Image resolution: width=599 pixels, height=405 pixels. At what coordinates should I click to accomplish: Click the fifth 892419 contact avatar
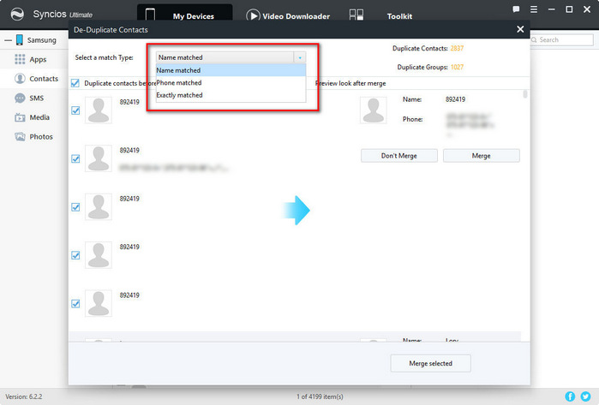[x=99, y=303]
